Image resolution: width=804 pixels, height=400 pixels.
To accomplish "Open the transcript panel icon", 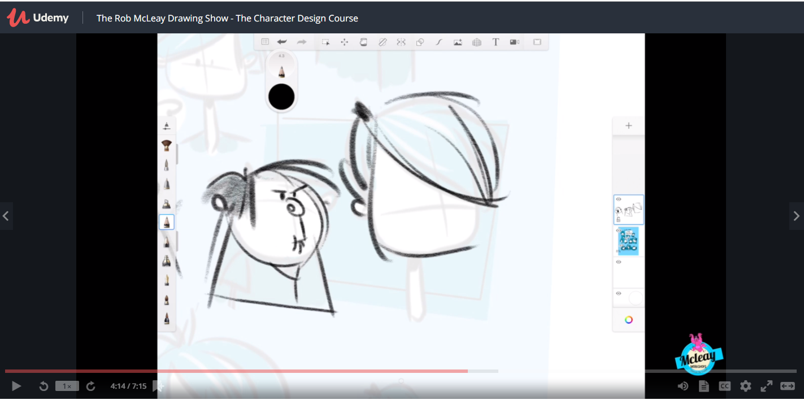I will point(704,386).
